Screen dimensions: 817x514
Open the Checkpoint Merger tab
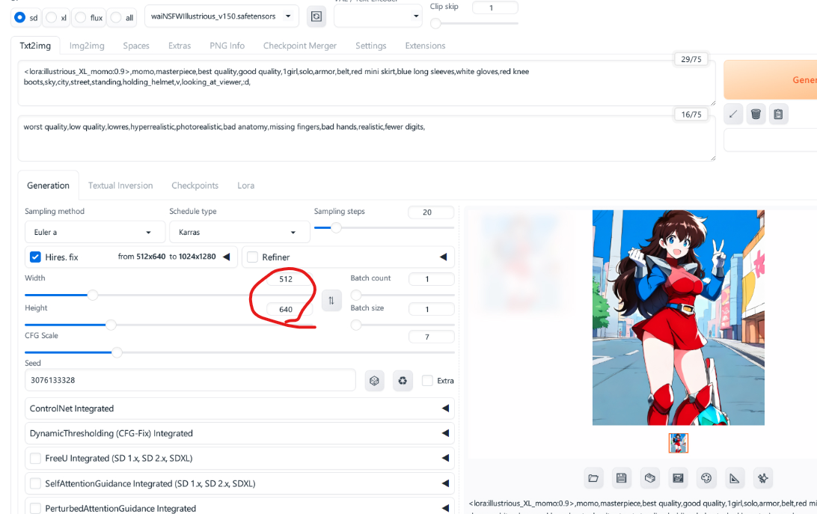click(x=299, y=46)
